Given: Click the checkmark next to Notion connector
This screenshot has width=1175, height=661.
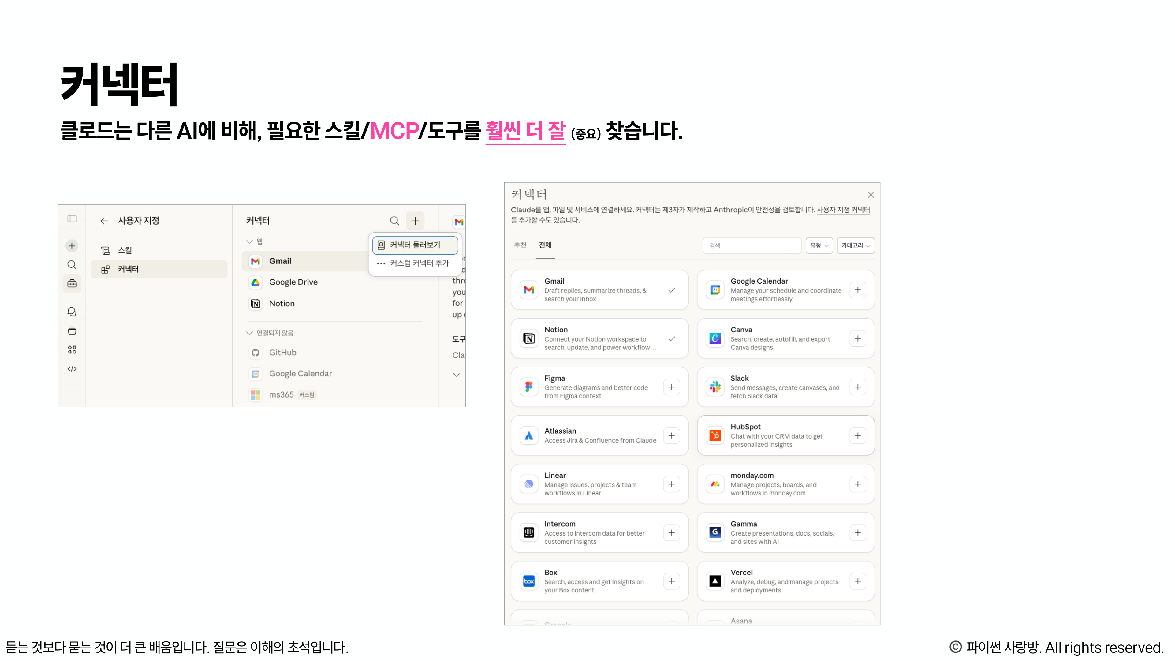Looking at the screenshot, I should pos(672,338).
